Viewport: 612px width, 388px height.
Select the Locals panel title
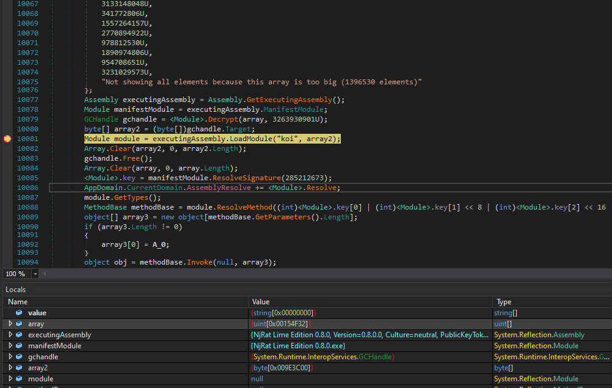[16, 289]
